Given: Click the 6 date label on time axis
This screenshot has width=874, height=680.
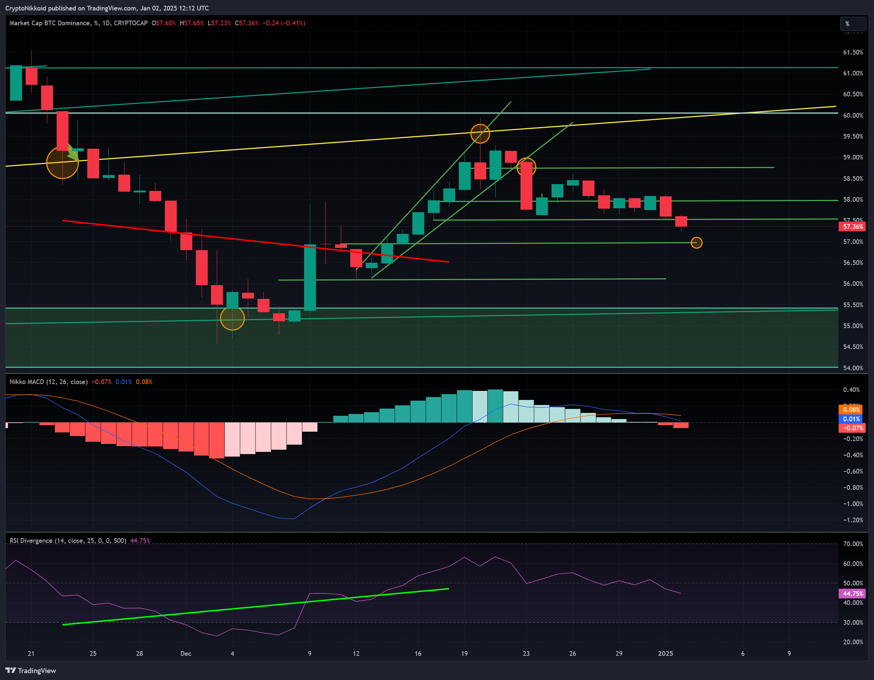Looking at the screenshot, I should click(743, 654).
